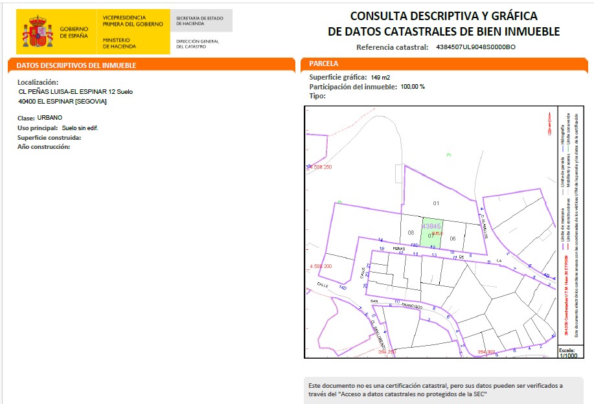Click the Spanish coat of arms emblem

pyautogui.click(x=38, y=32)
